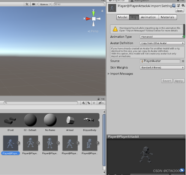This screenshot has height=175, width=186.
Task: Open the Inspector gear settings menu
Action: [183, 5]
